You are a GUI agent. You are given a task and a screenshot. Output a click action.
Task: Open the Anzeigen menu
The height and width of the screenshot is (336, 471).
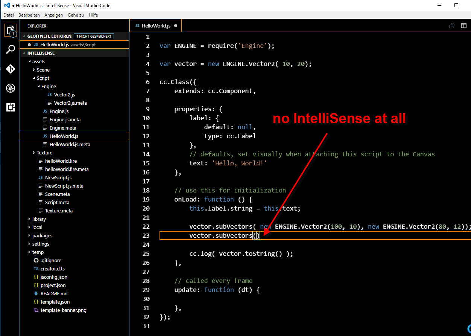point(53,15)
